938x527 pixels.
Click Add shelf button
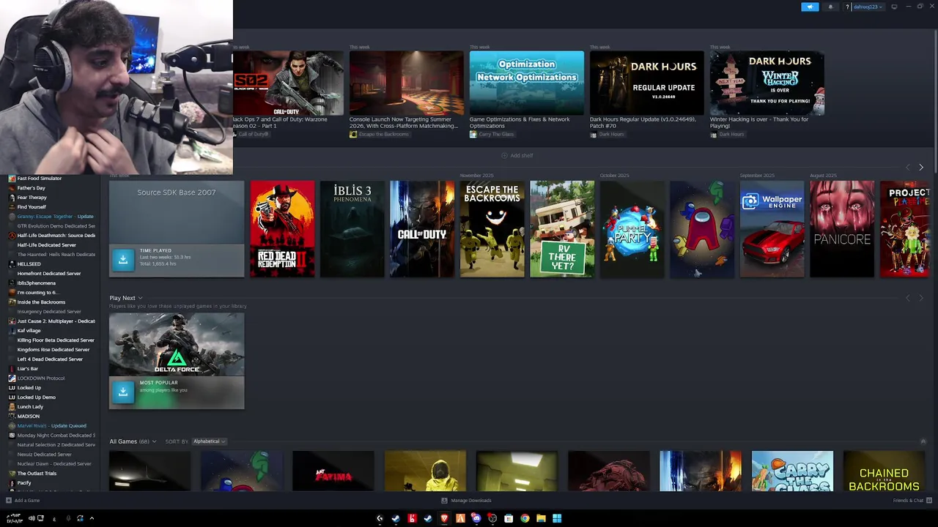[x=517, y=155]
